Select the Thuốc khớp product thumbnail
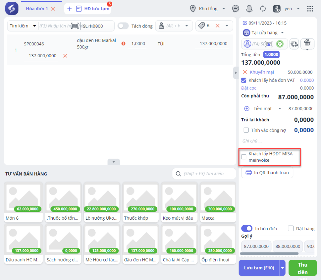 click(x=141, y=202)
